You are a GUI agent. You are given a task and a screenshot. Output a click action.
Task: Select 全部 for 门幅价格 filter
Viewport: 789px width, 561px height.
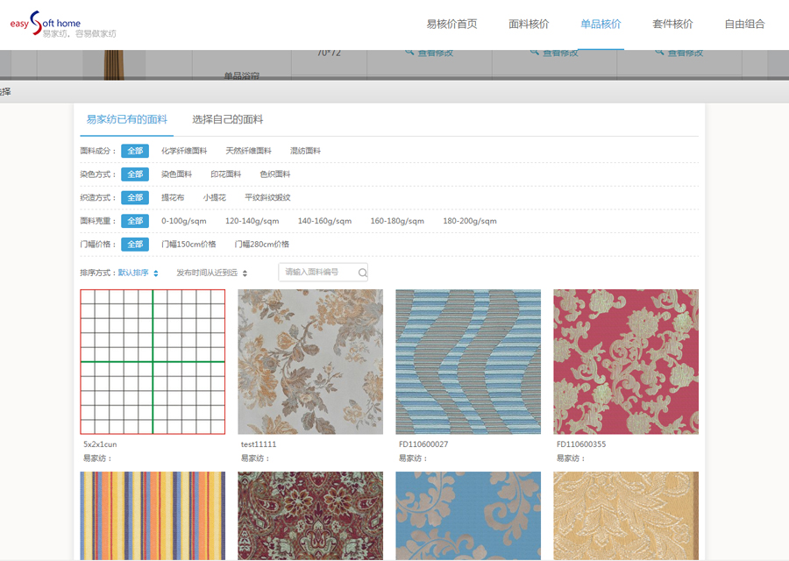pos(135,245)
